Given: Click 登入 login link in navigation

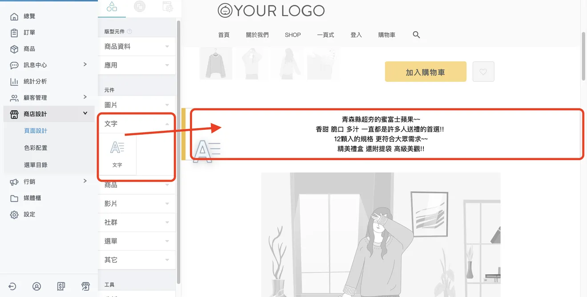Looking at the screenshot, I should 356,35.
